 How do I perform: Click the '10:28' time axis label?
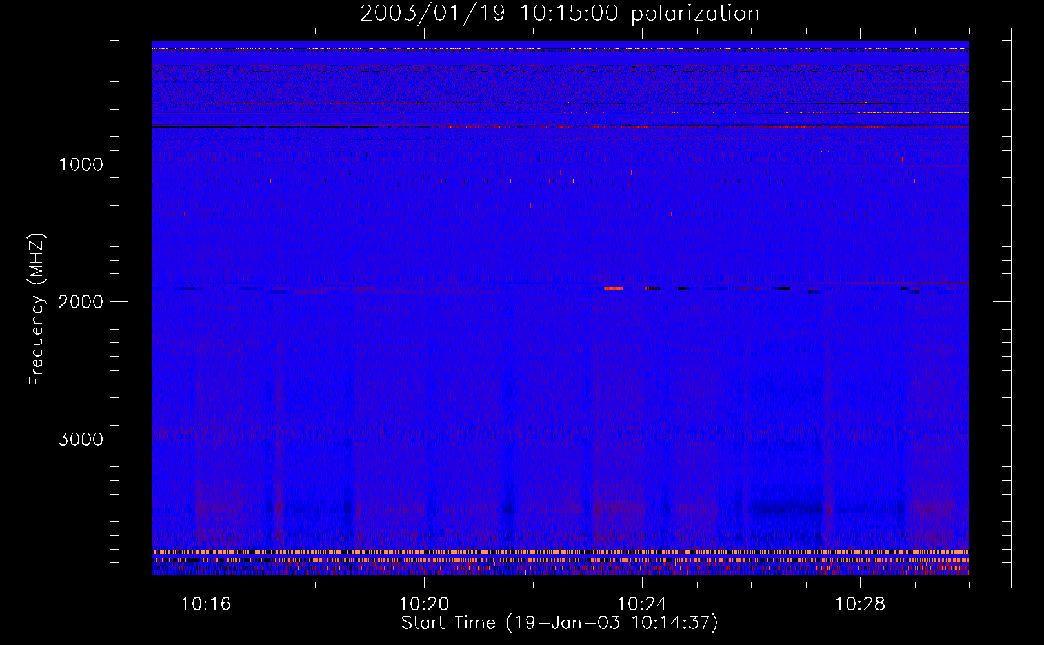point(860,604)
